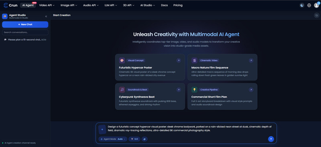
Task: Click the 'Multimodal AI Studio' subtitle
Action: pos(18,18)
